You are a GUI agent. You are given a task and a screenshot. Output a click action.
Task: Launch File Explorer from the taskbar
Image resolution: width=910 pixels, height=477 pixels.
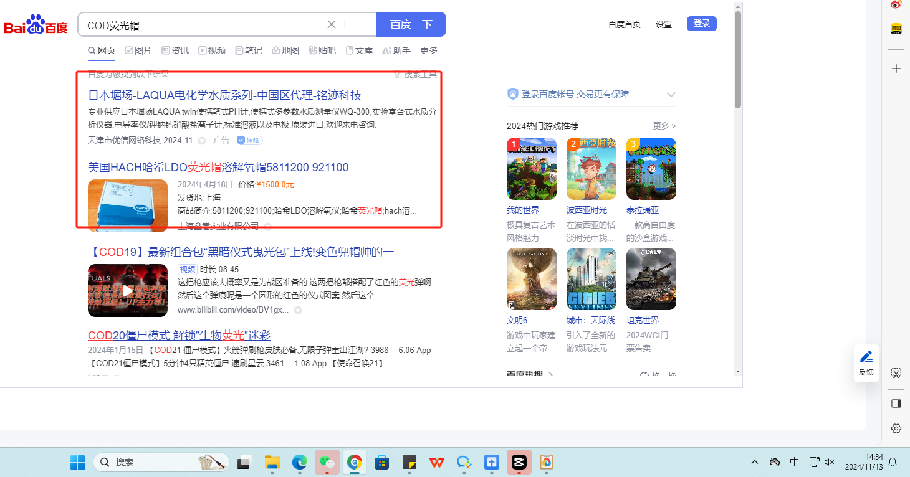pos(272,462)
